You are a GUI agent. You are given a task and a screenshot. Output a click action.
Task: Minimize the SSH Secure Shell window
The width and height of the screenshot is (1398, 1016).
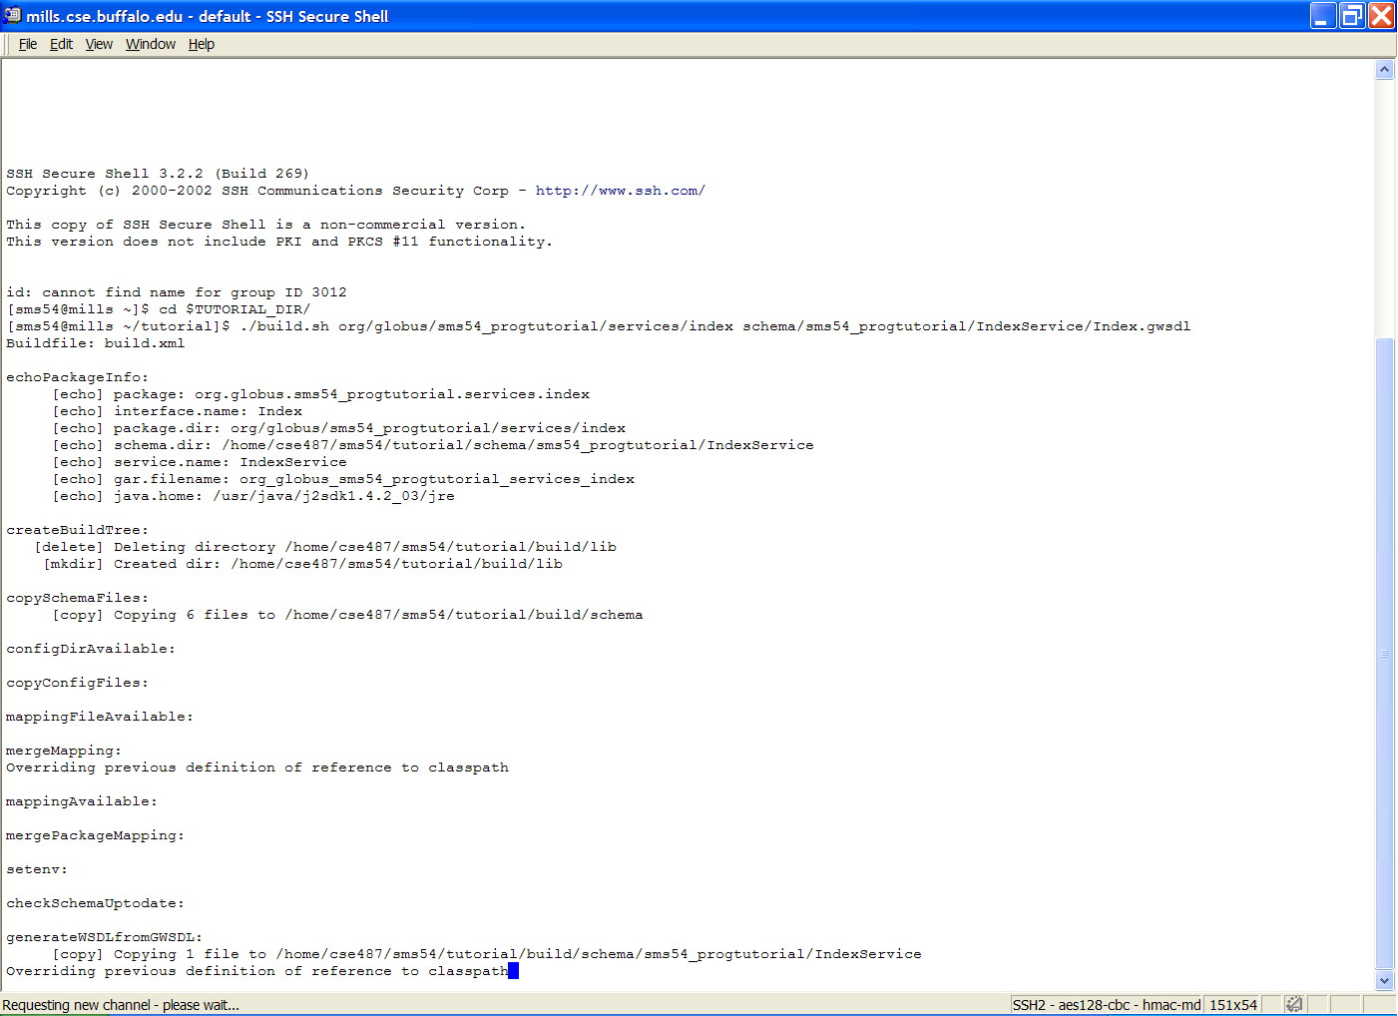click(1323, 16)
